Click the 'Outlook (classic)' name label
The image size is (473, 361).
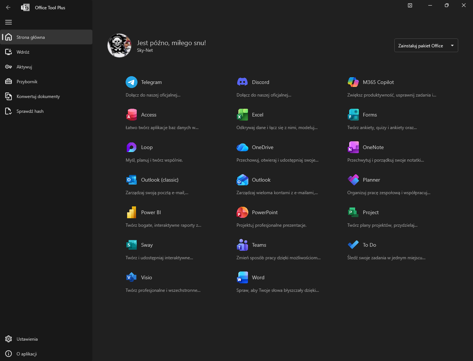click(160, 180)
